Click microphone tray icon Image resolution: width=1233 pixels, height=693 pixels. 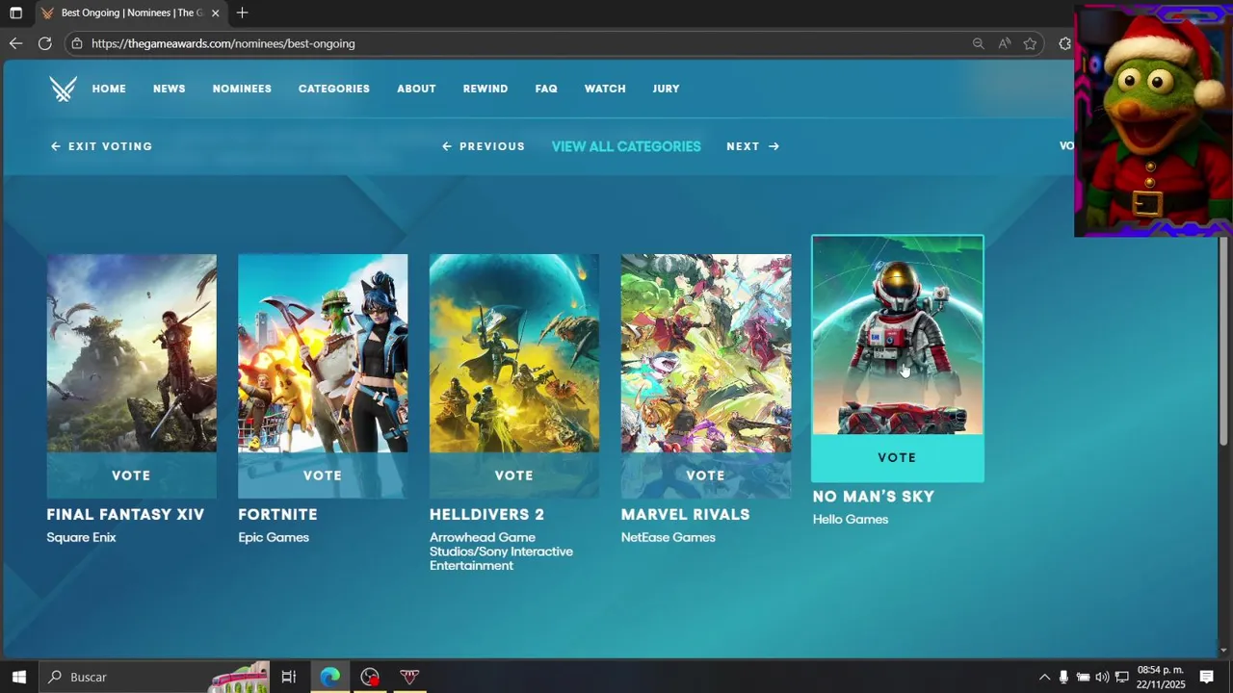[1063, 677]
